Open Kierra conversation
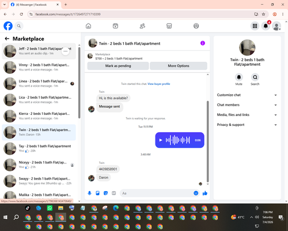The width and height of the screenshot is (288, 231). pyautogui.click(x=39, y=116)
